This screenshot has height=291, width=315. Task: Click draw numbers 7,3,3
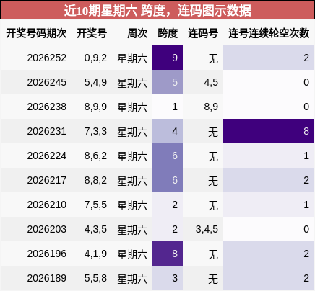click(95, 131)
